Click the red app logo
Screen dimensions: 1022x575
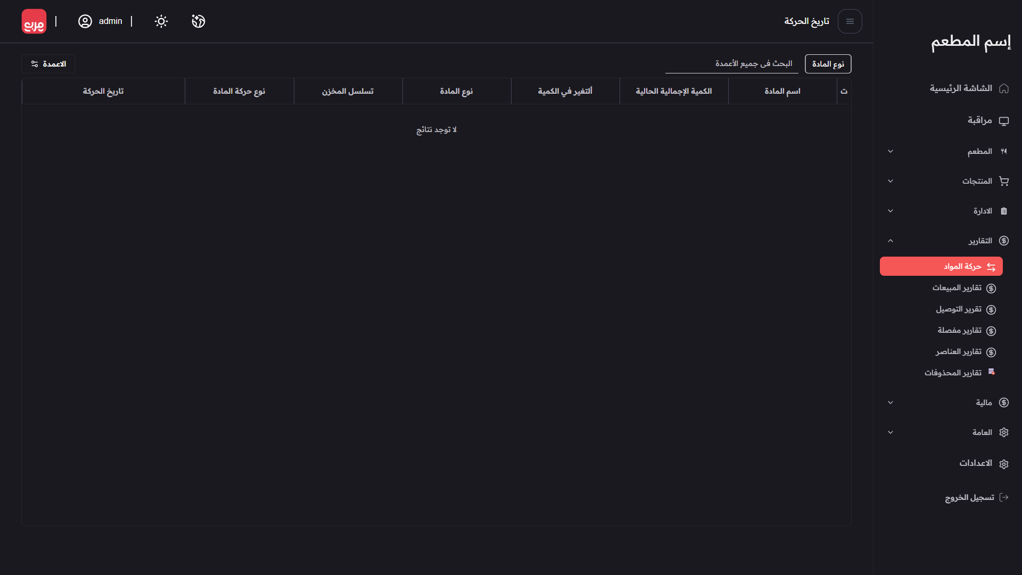[34, 21]
